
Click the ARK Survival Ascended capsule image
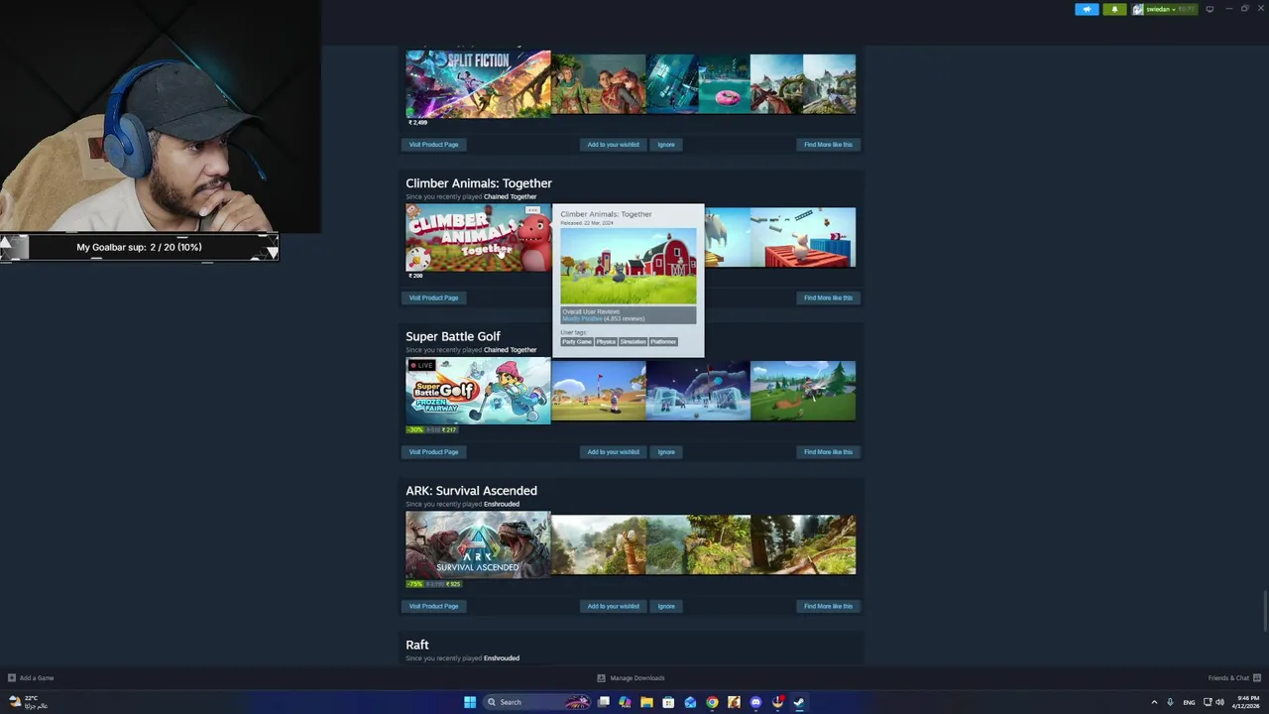tap(478, 544)
